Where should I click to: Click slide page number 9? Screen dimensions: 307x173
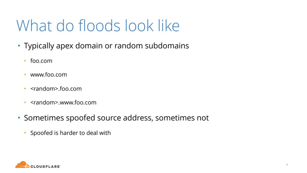pos(287,165)
